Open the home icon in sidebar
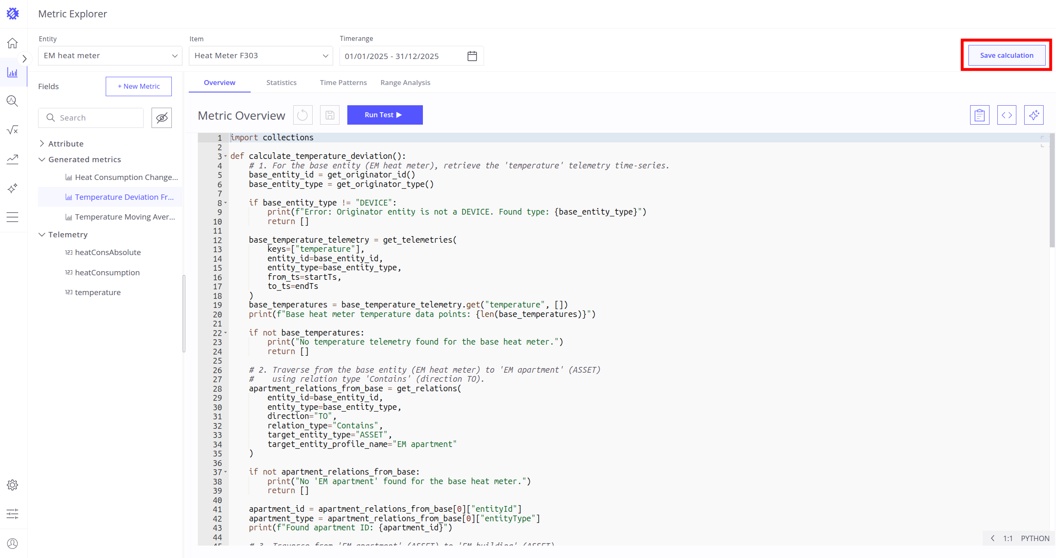The width and height of the screenshot is (1056, 558). pos(13,43)
